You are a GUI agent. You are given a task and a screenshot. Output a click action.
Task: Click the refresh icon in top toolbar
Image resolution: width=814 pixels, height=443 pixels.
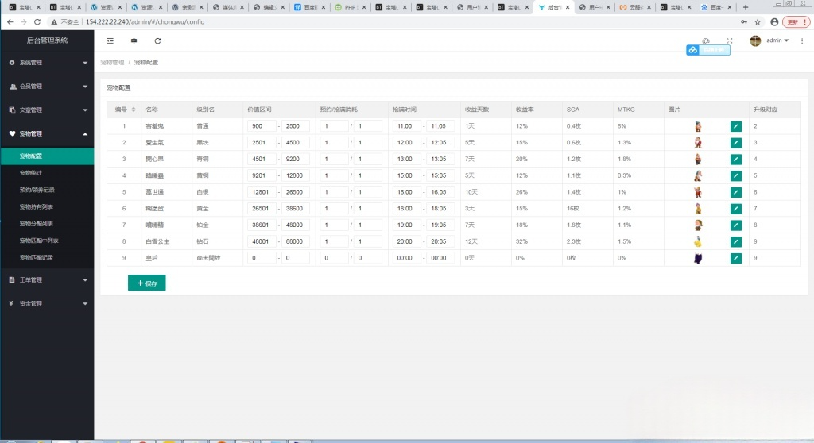pos(157,40)
